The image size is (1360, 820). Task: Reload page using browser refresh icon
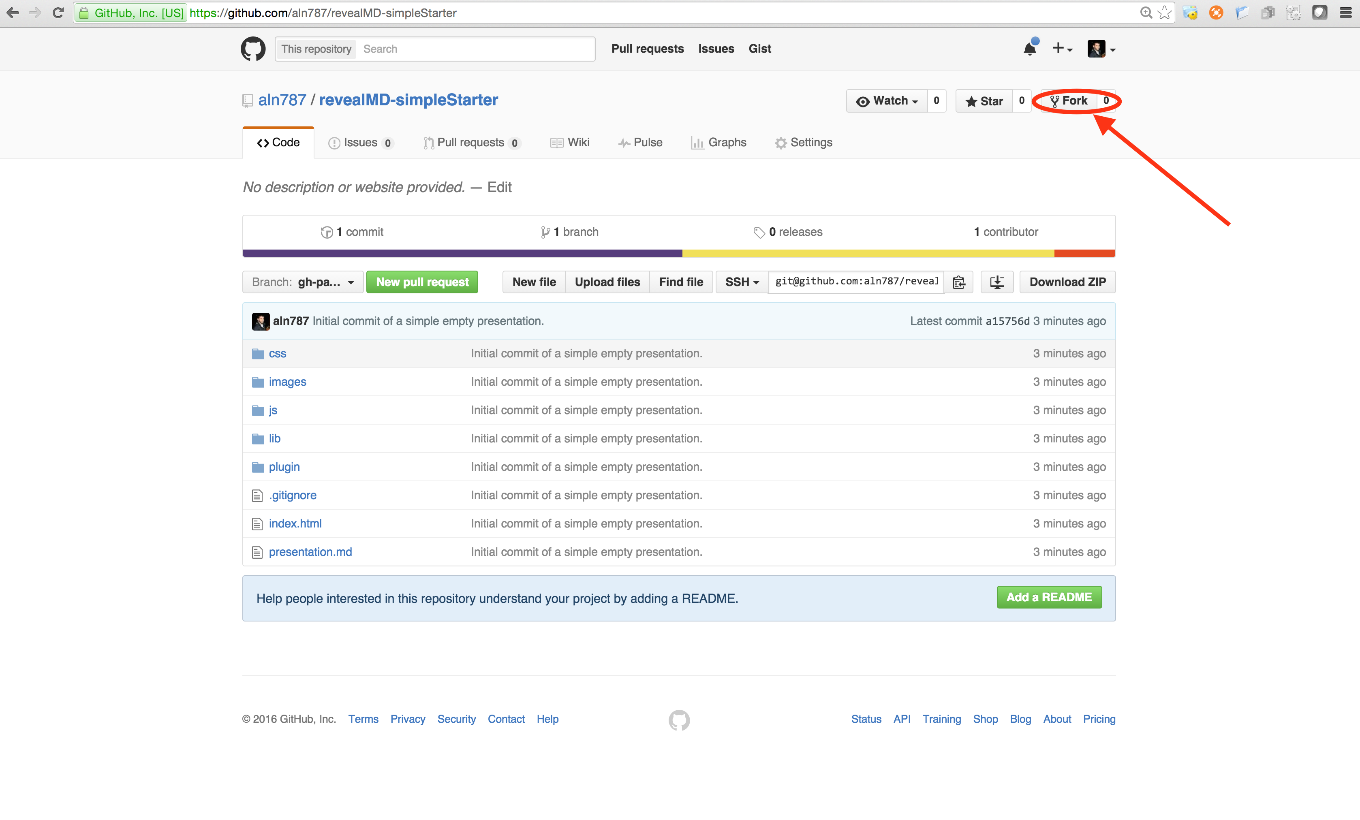click(x=58, y=13)
